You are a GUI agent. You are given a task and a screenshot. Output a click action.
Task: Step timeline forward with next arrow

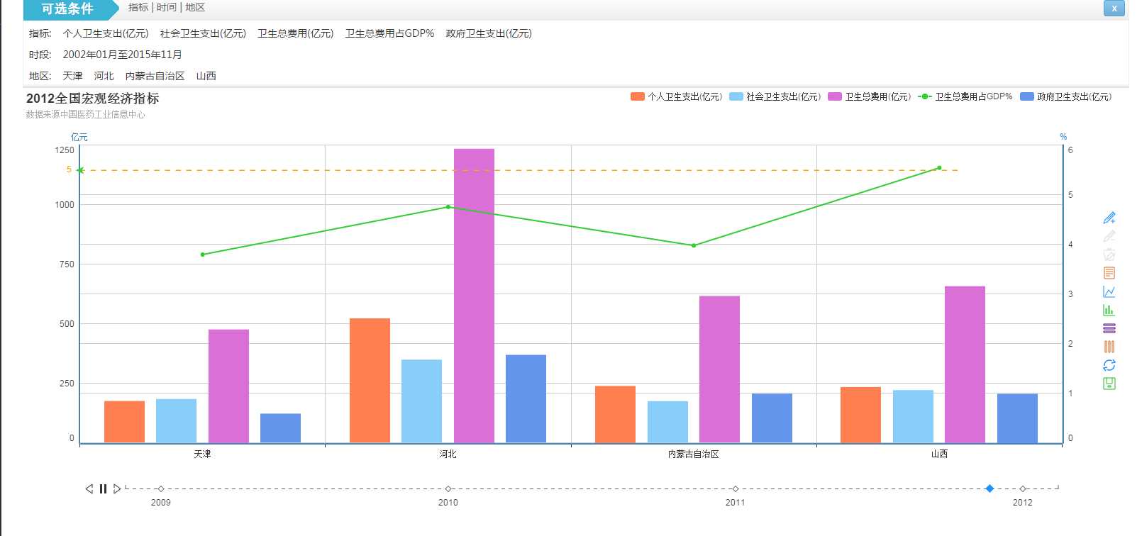coord(117,488)
